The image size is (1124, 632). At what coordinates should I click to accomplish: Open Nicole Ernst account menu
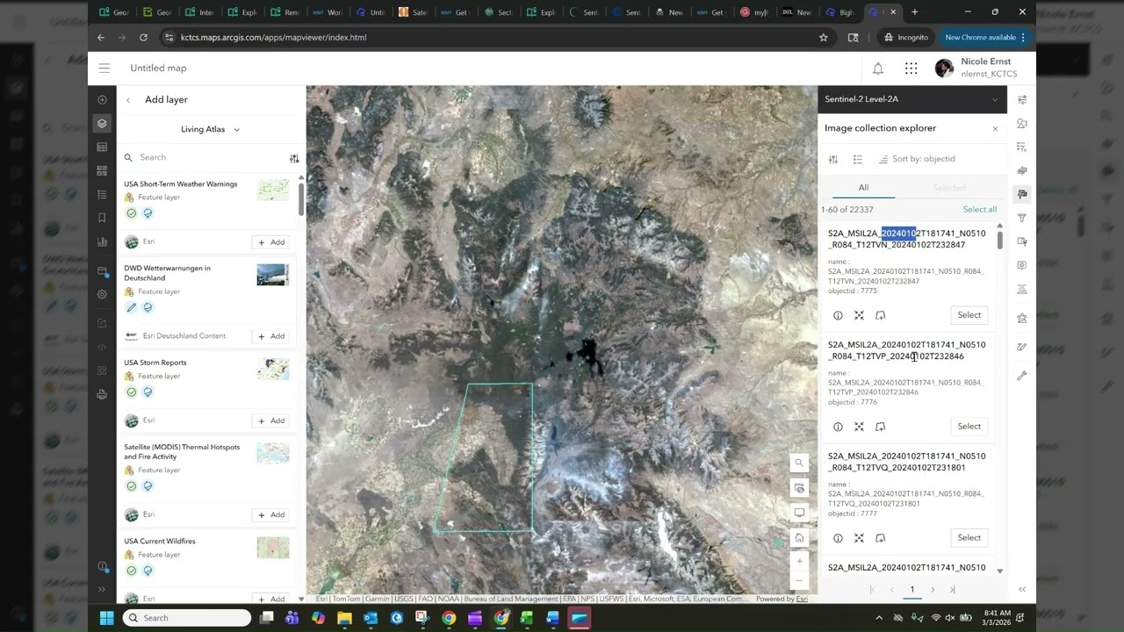click(x=974, y=68)
